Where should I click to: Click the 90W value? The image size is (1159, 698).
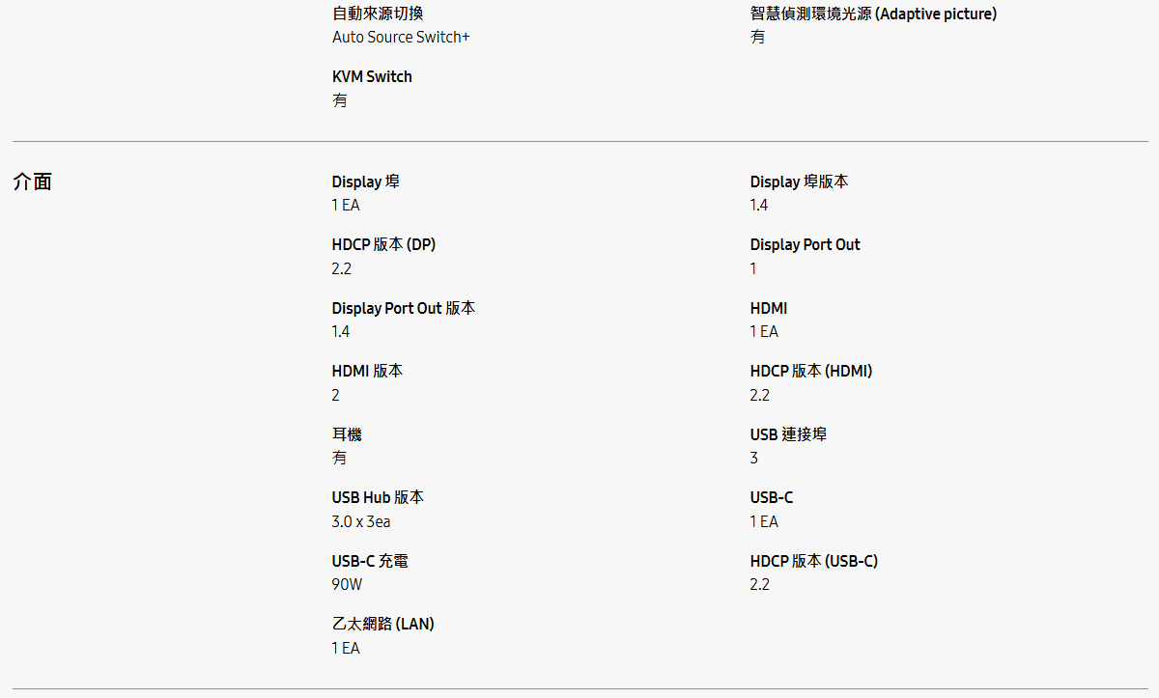click(348, 585)
